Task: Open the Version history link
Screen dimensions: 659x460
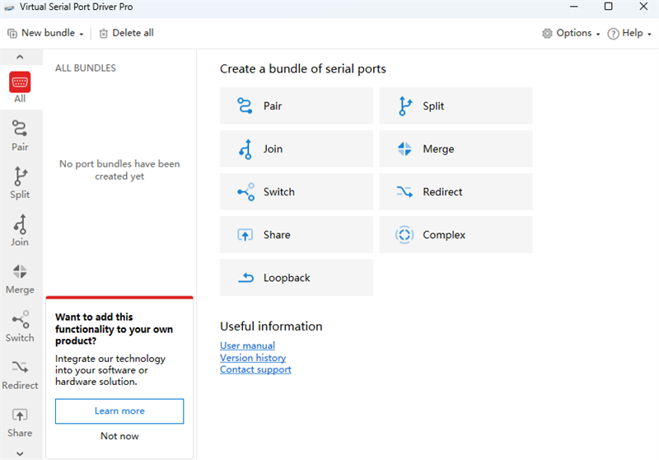Action: (253, 358)
